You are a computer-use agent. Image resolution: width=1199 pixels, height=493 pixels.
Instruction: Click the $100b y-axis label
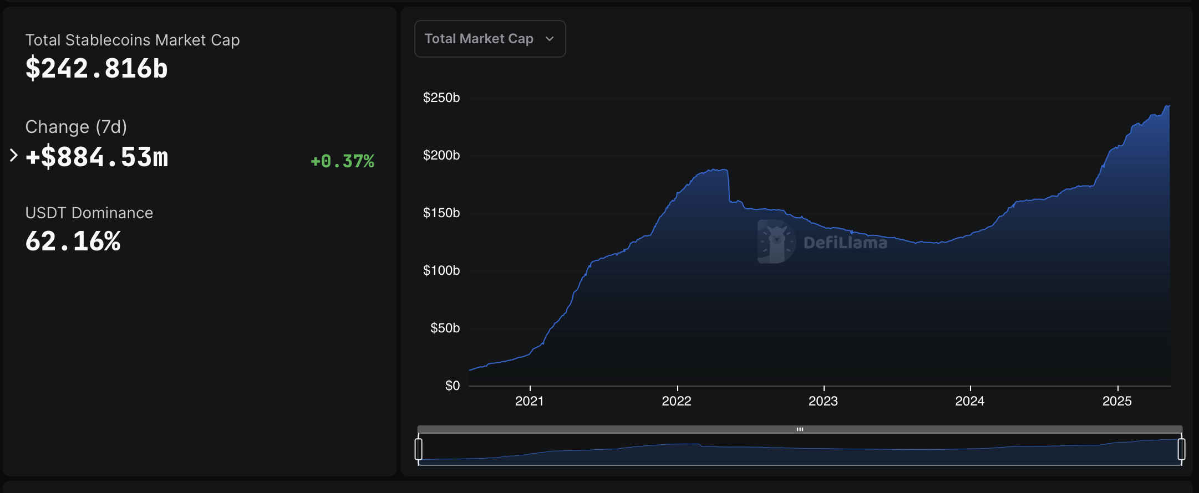click(x=441, y=270)
